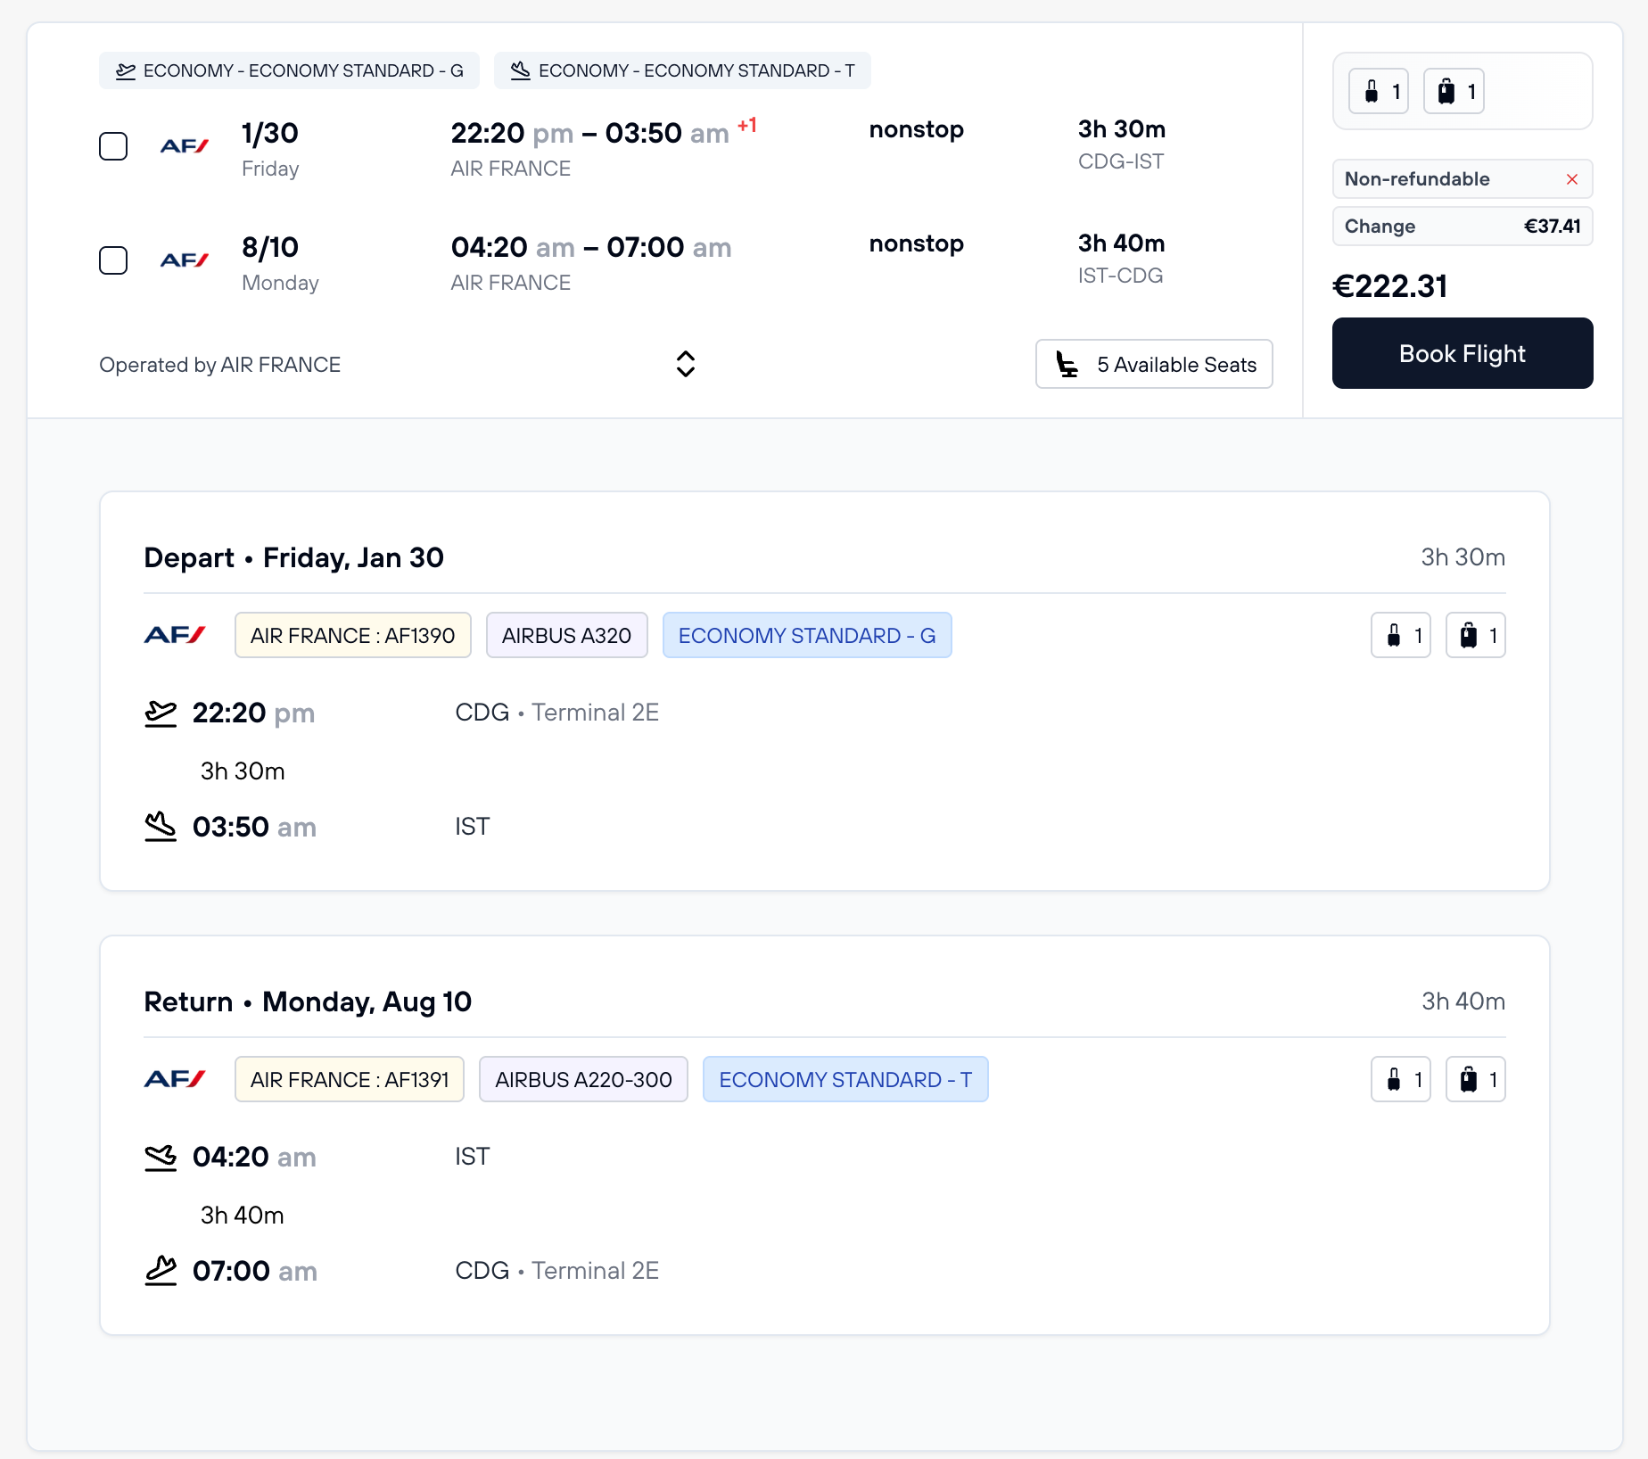Viewport: 1648px width, 1459px height.
Task: Click the Book Flight button
Action: pos(1462,353)
